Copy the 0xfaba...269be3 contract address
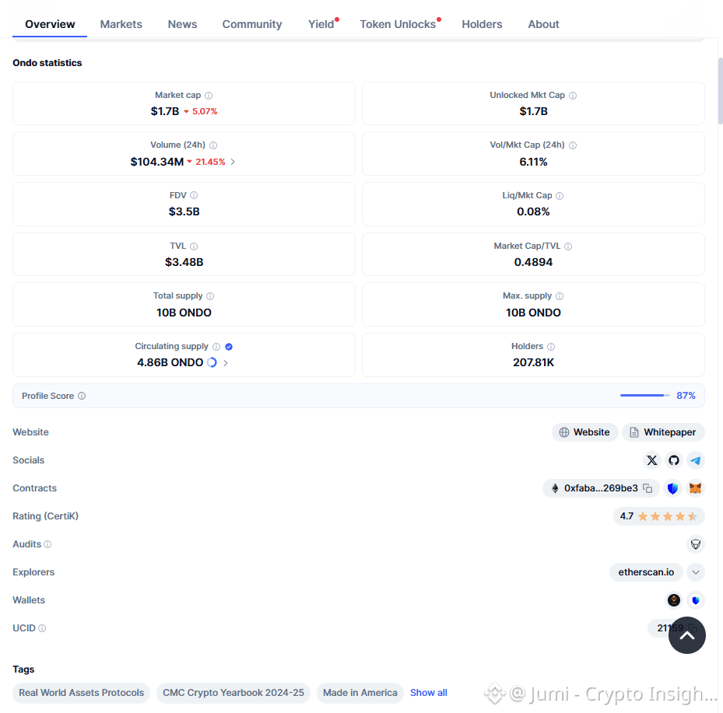 pyautogui.click(x=648, y=488)
